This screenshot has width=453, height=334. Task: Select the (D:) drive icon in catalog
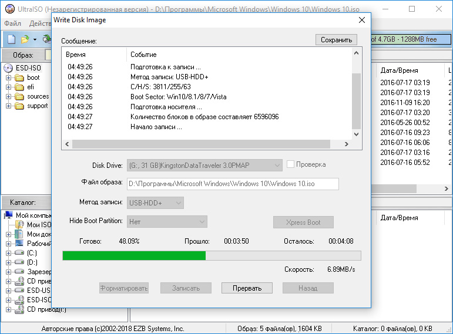click(x=19, y=262)
